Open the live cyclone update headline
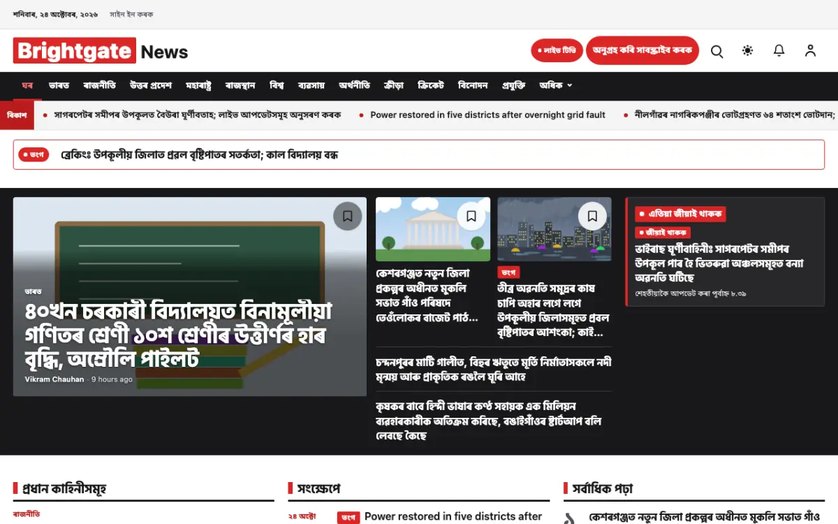This screenshot has height=524, width=838. 719,263
